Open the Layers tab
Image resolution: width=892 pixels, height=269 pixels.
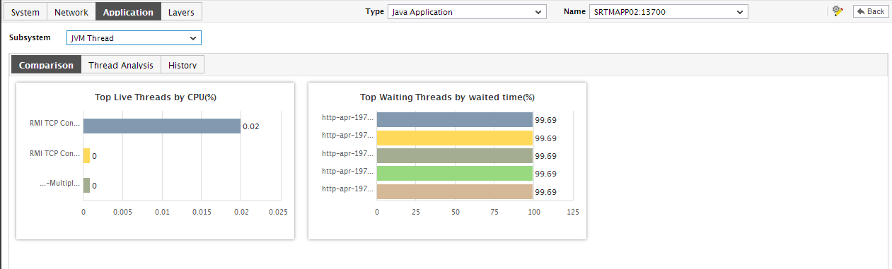(x=181, y=12)
